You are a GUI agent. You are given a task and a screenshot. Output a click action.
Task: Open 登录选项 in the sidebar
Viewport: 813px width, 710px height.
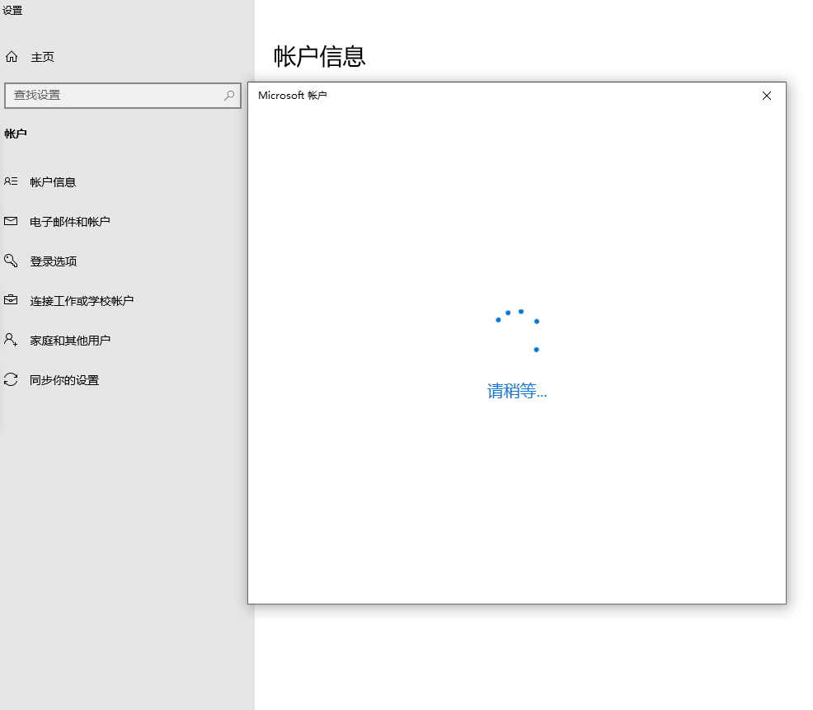(54, 261)
